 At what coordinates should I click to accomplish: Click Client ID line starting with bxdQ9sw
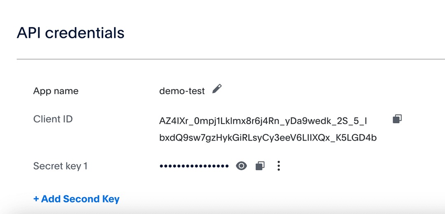(268, 138)
